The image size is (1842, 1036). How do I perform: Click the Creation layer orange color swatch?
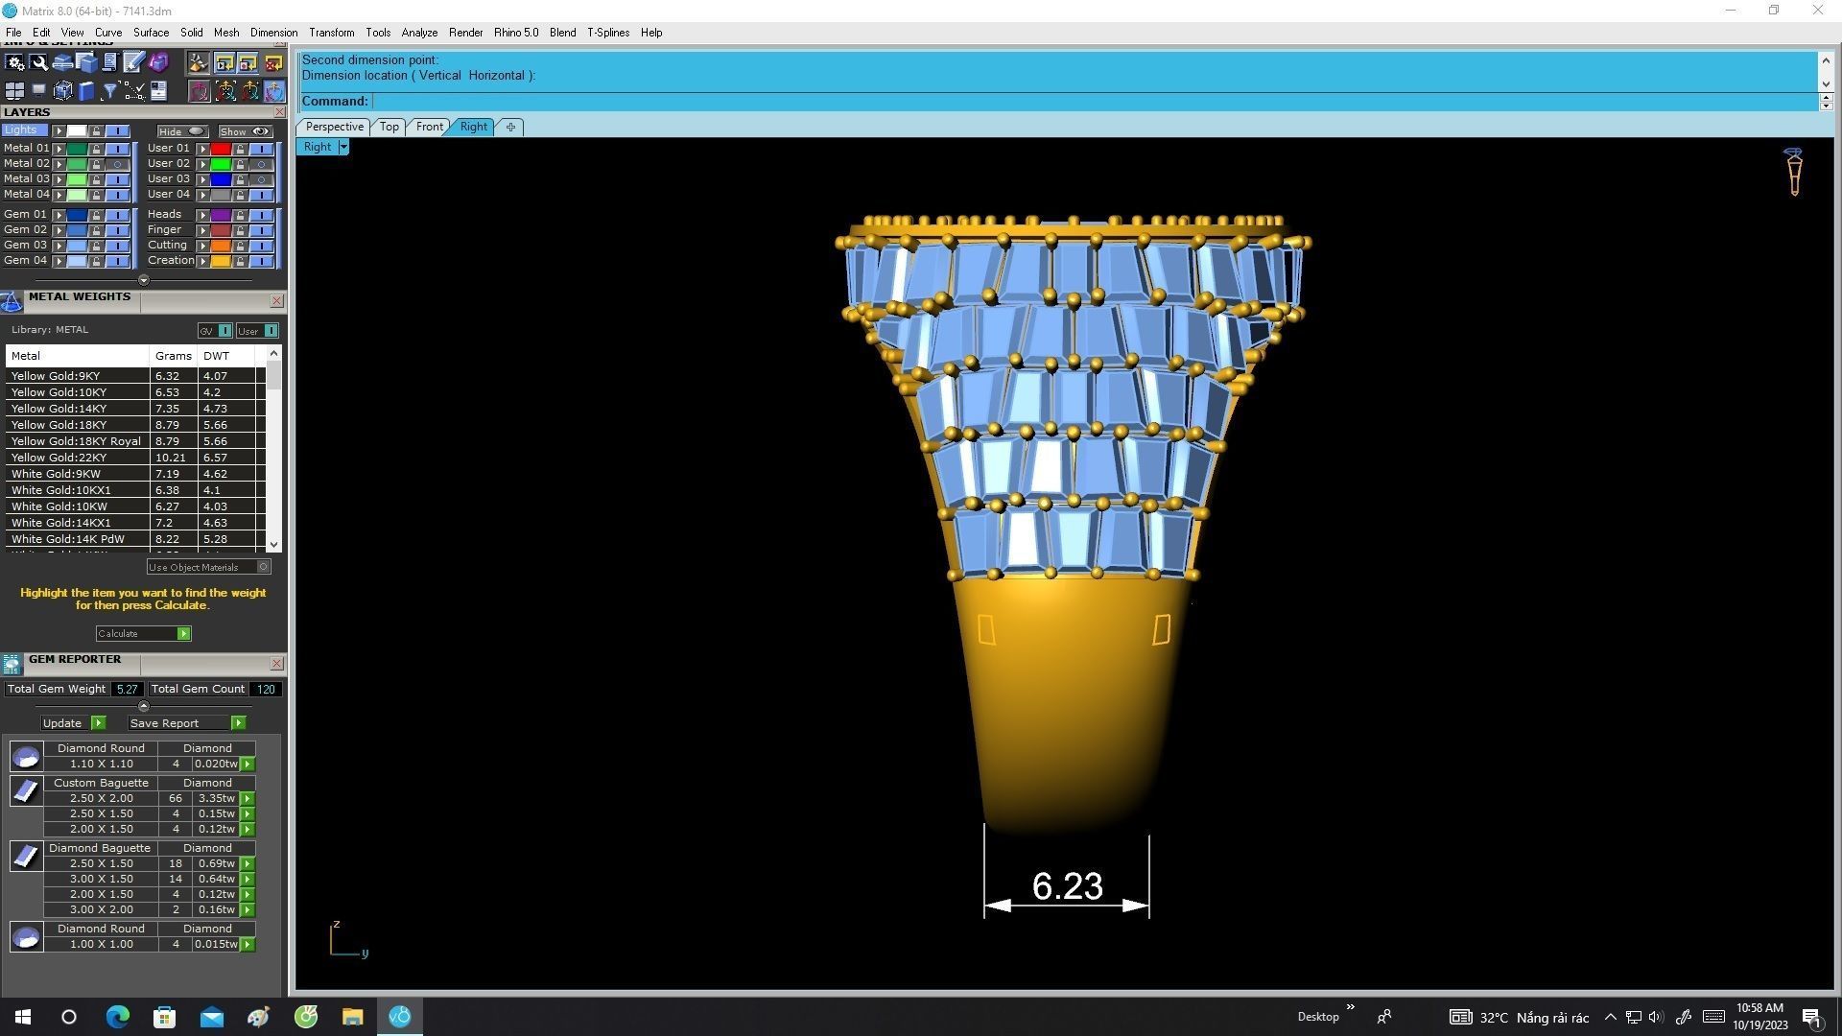pos(221,261)
